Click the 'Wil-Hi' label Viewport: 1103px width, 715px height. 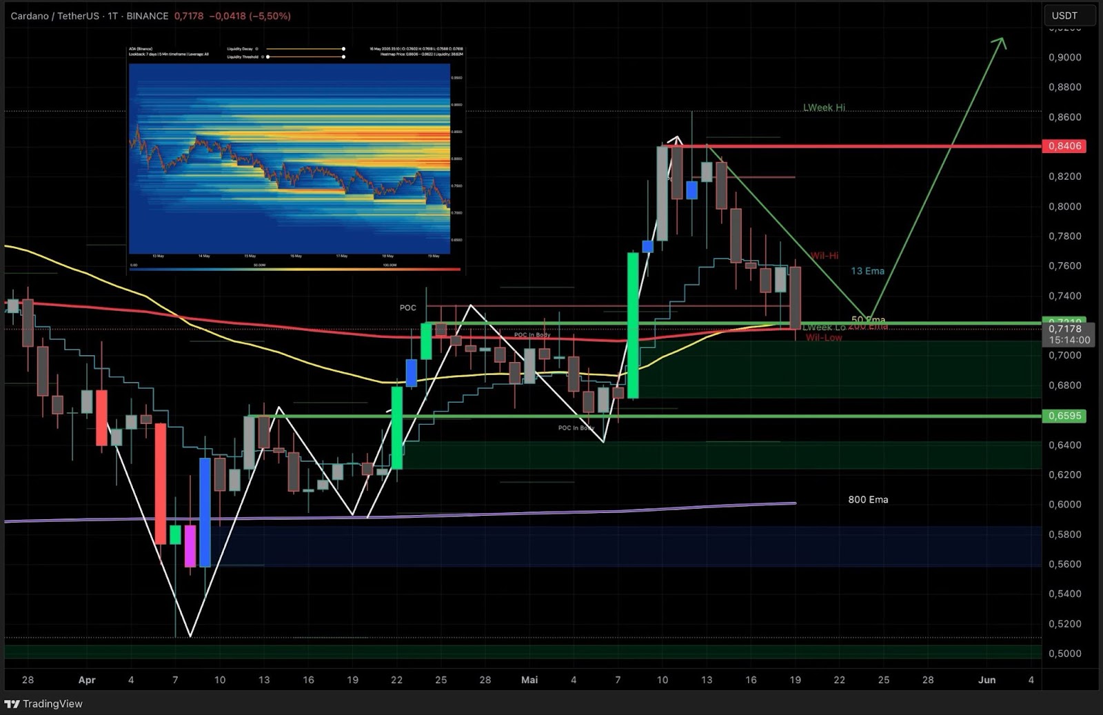click(824, 255)
